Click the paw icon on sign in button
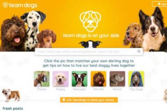The image size is (167, 111). 159,4
